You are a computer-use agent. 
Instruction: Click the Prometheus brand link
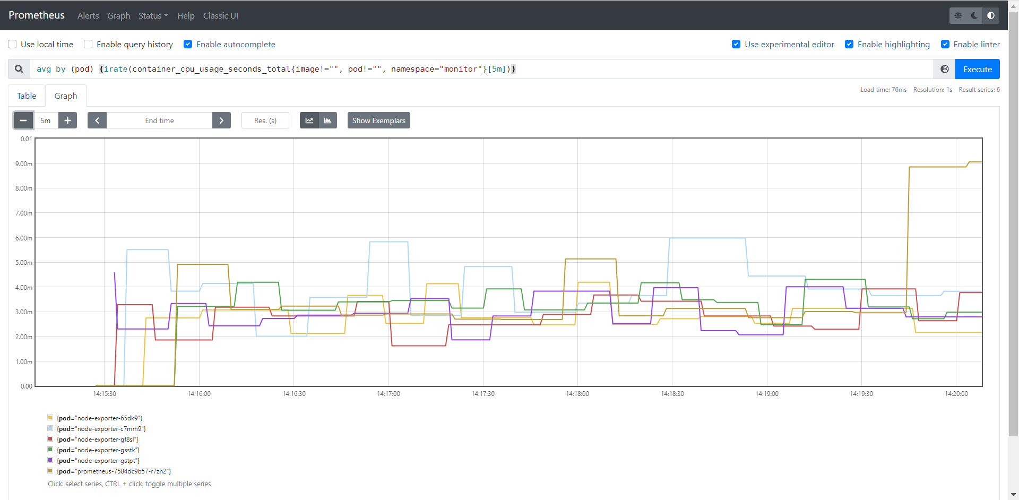pos(37,15)
